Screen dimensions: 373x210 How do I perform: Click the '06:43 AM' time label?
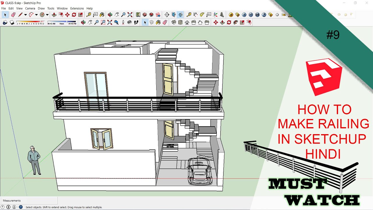[51, 24]
